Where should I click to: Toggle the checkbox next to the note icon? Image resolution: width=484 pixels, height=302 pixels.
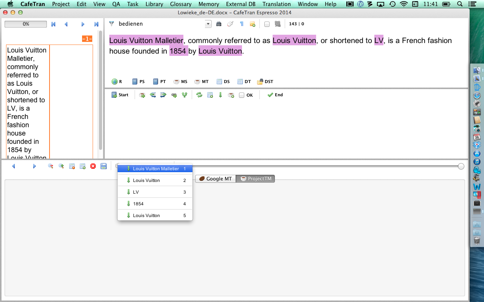(267, 24)
